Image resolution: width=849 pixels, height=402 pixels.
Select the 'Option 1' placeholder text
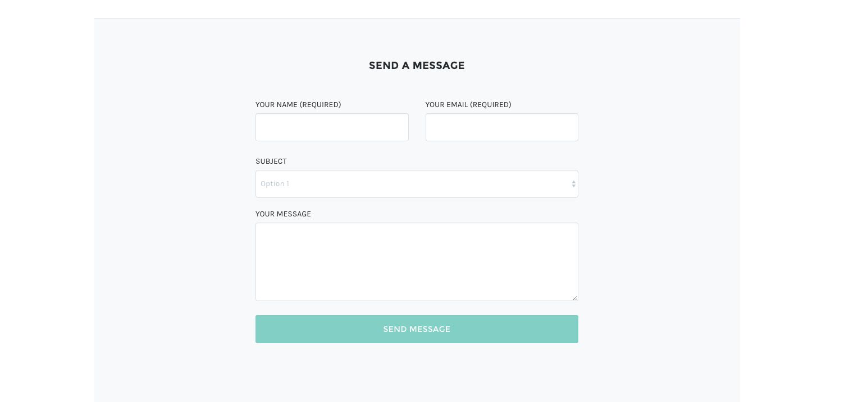[275, 184]
